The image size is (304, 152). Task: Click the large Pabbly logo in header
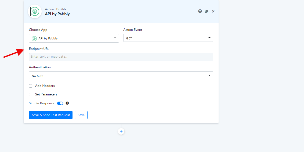[35, 12]
